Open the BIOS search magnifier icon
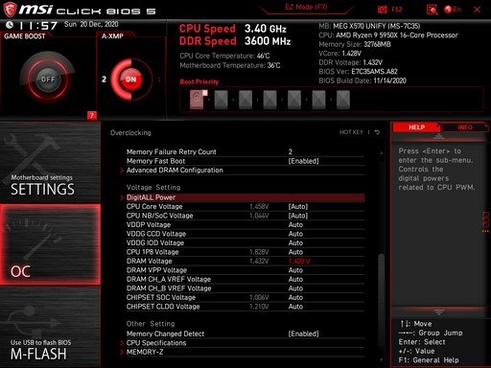491x368 pixels. [433, 10]
